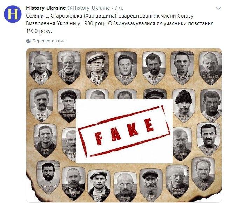Select the Неживий М.К. portrait
The image size is (229, 203).
(x=126, y=68)
